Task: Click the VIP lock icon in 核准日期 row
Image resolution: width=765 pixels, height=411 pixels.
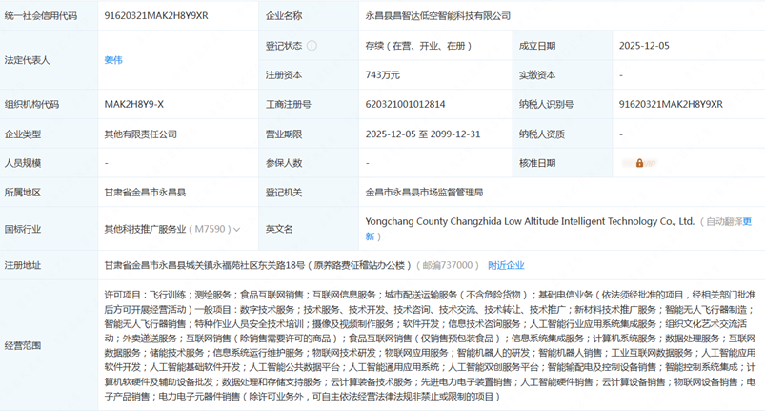Action: click(639, 163)
